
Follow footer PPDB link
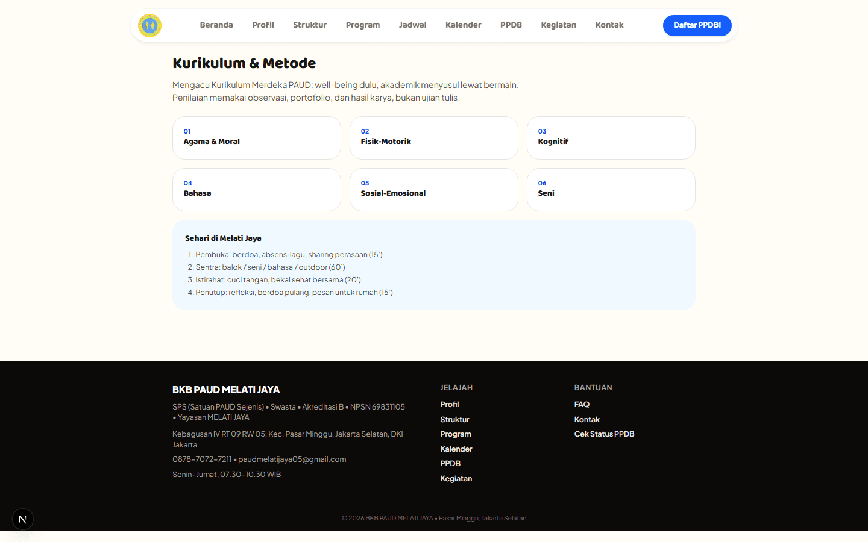click(x=450, y=464)
